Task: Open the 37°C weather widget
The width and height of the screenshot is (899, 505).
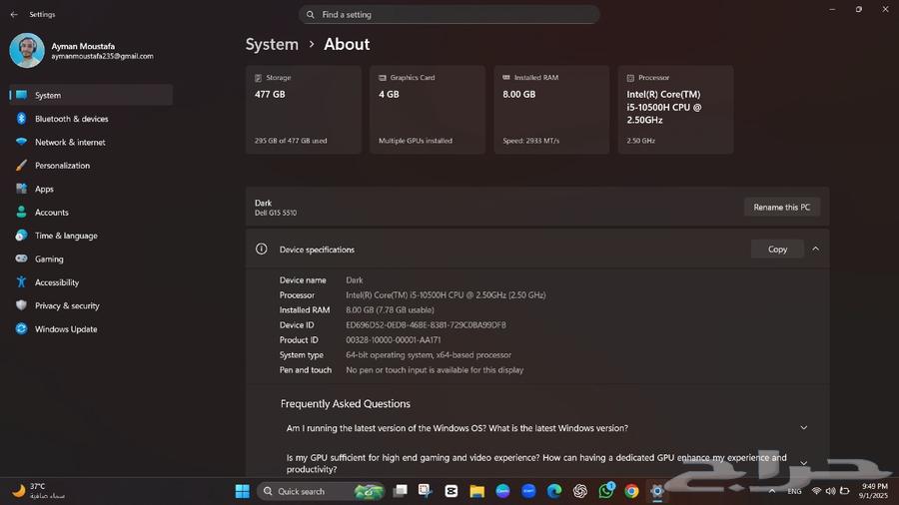Action: tap(38, 491)
